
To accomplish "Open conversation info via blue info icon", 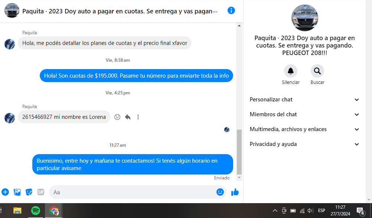I will tap(231, 11).
